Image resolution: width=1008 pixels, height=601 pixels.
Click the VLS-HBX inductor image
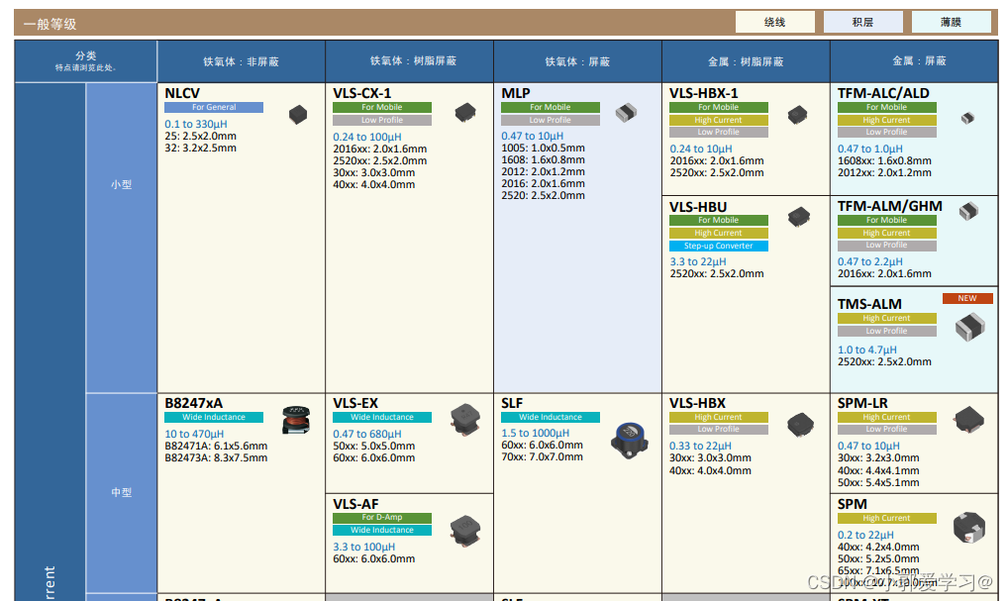click(x=800, y=425)
